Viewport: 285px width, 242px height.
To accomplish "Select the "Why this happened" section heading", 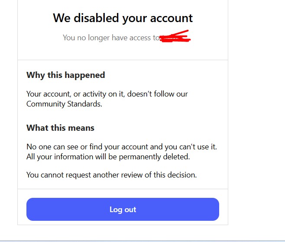I will 65,75.
